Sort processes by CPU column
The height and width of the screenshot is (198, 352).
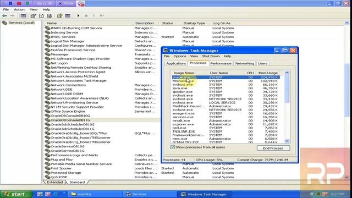click(x=250, y=73)
